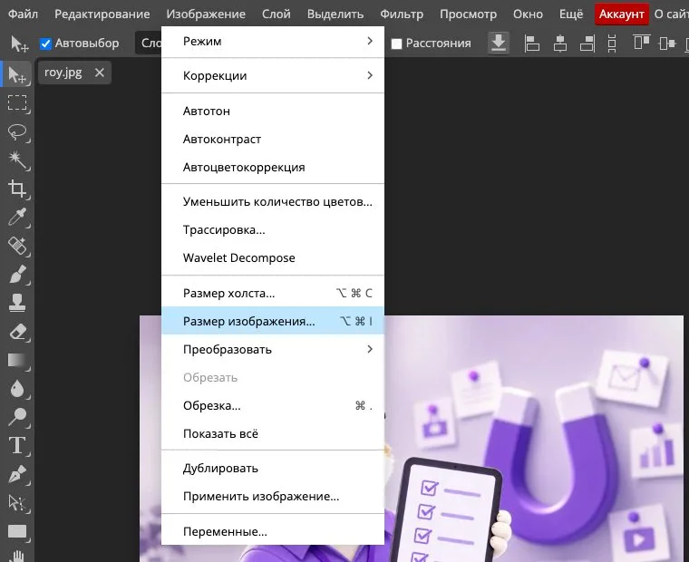Open the Слой dropdown in options bar
The height and width of the screenshot is (562, 689).
[x=150, y=44]
